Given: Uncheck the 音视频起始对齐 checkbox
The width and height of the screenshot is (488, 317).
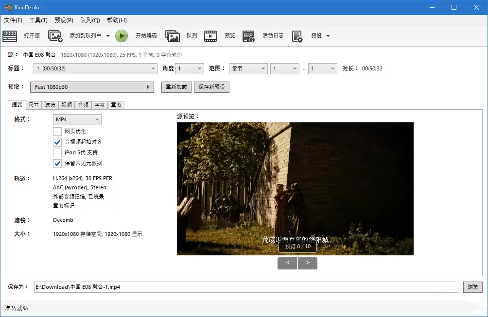Looking at the screenshot, I should 57,142.
